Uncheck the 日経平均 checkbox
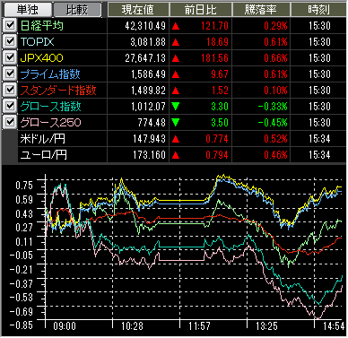 (10, 25)
